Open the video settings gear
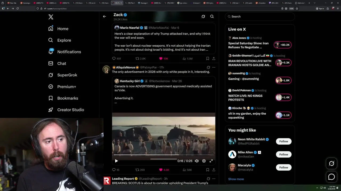341x191 pixels. coord(204,161)
